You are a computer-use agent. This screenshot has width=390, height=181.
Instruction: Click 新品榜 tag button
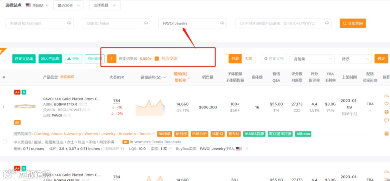tap(182, 134)
